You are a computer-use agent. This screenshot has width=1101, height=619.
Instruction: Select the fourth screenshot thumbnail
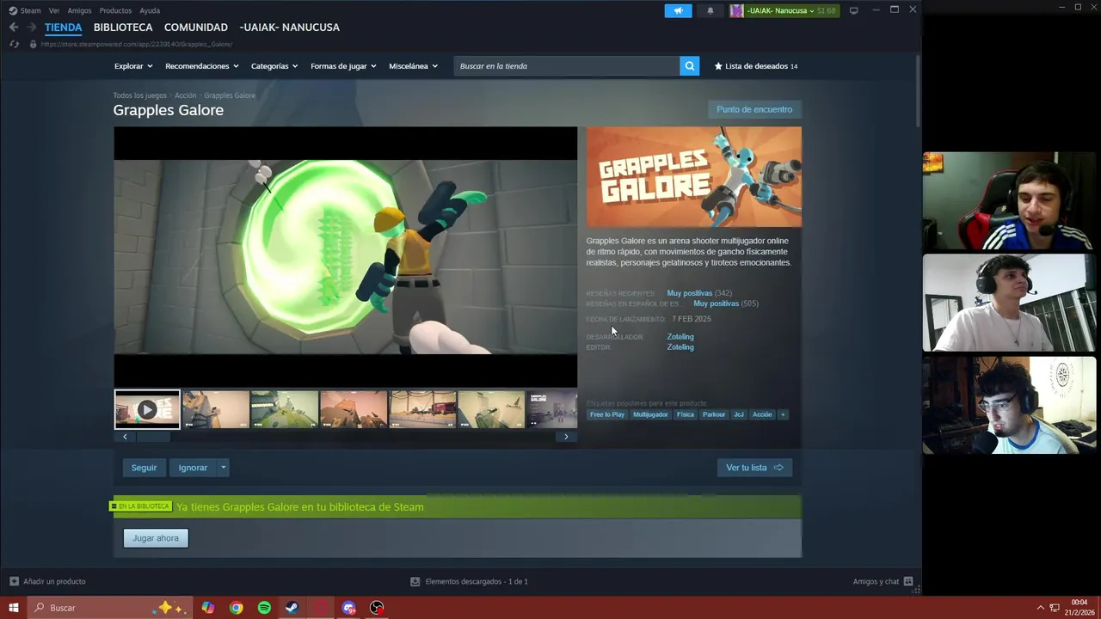tap(354, 409)
